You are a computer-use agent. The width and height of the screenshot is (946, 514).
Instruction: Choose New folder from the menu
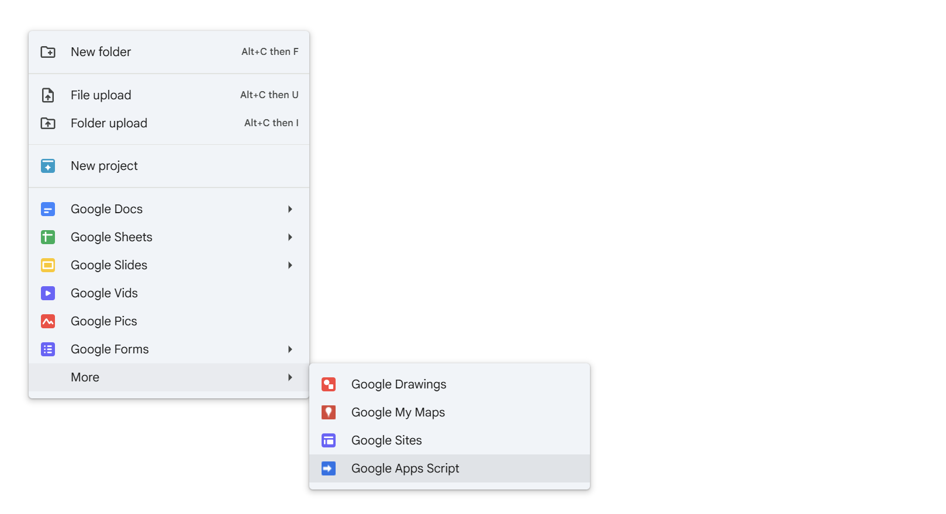(x=169, y=52)
